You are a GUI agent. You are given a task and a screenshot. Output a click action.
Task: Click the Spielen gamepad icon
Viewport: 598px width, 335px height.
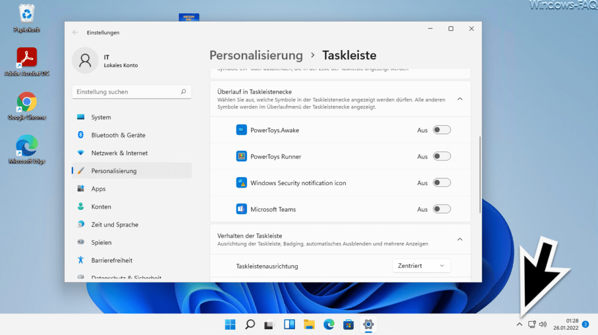point(81,242)
